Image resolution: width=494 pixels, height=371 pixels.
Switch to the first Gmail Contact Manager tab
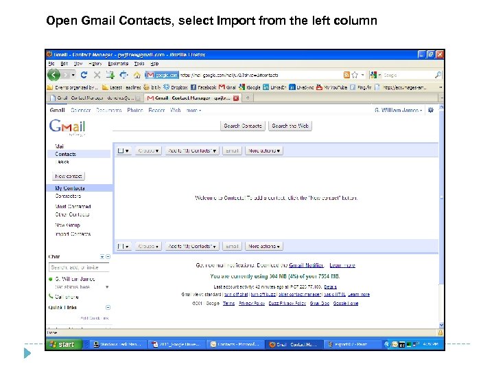95,98
